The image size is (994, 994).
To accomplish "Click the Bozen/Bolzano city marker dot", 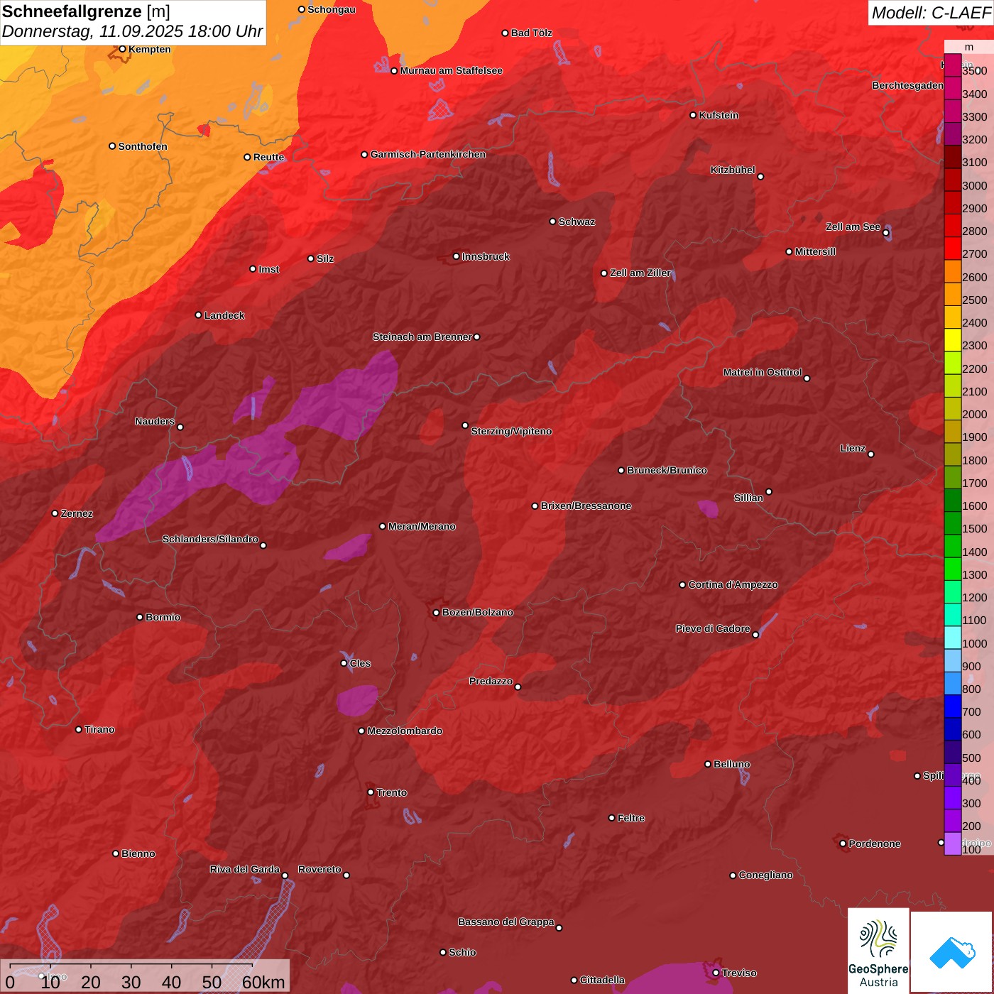I will click(x=437, y=612).
